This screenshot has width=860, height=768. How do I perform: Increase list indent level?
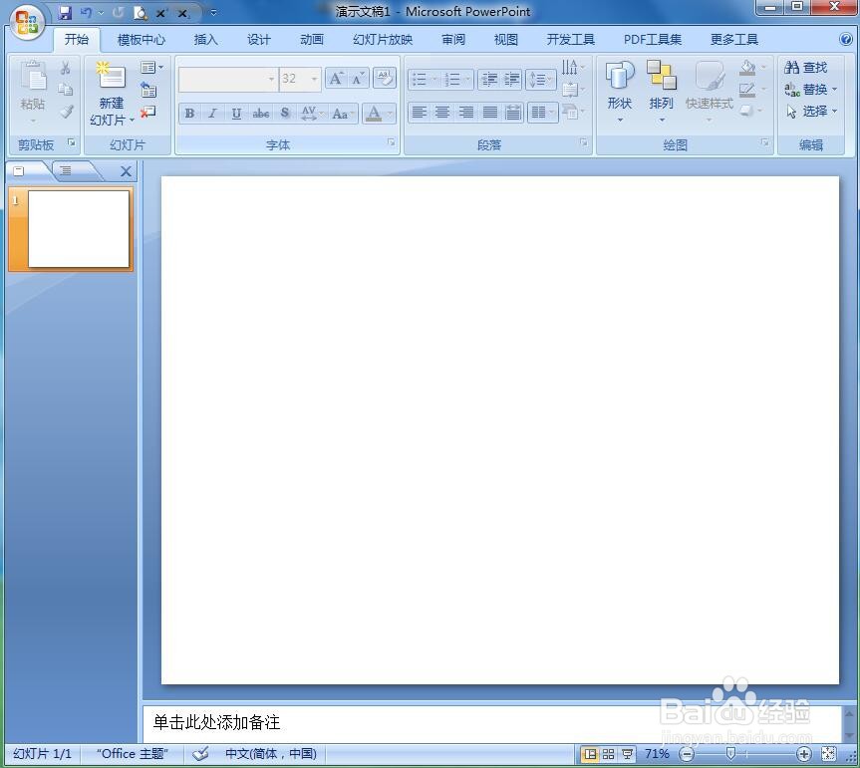tap(511, 80)
